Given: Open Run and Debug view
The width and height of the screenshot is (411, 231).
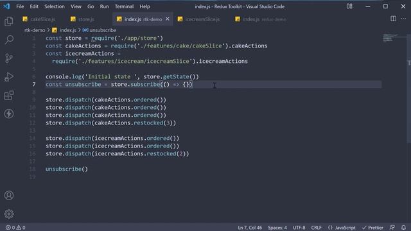Looking at the screenshot, I should (9, 77).
